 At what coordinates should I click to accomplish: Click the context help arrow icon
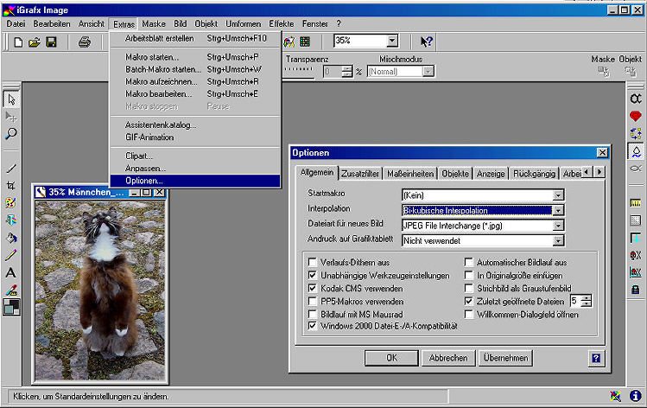coord(426,41)
